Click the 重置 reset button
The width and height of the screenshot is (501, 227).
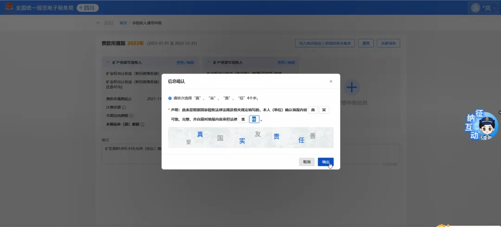coord(366,43)
